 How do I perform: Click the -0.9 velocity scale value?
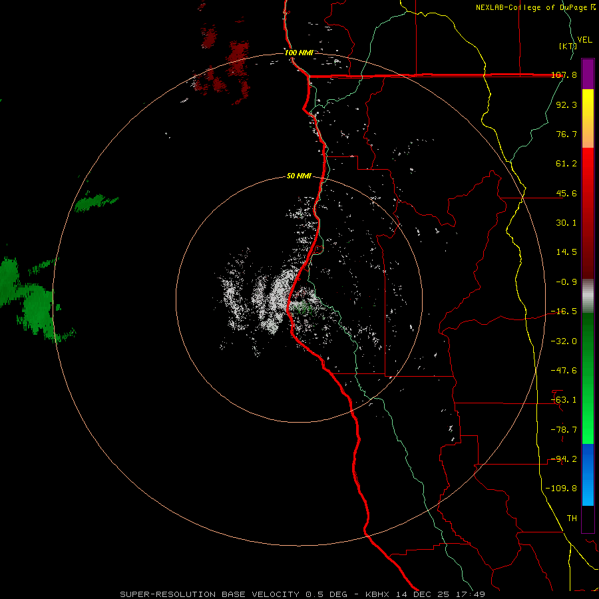coord(566,282)
